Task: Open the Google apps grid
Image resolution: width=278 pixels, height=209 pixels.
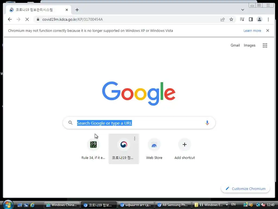Action: pos(265,45)
